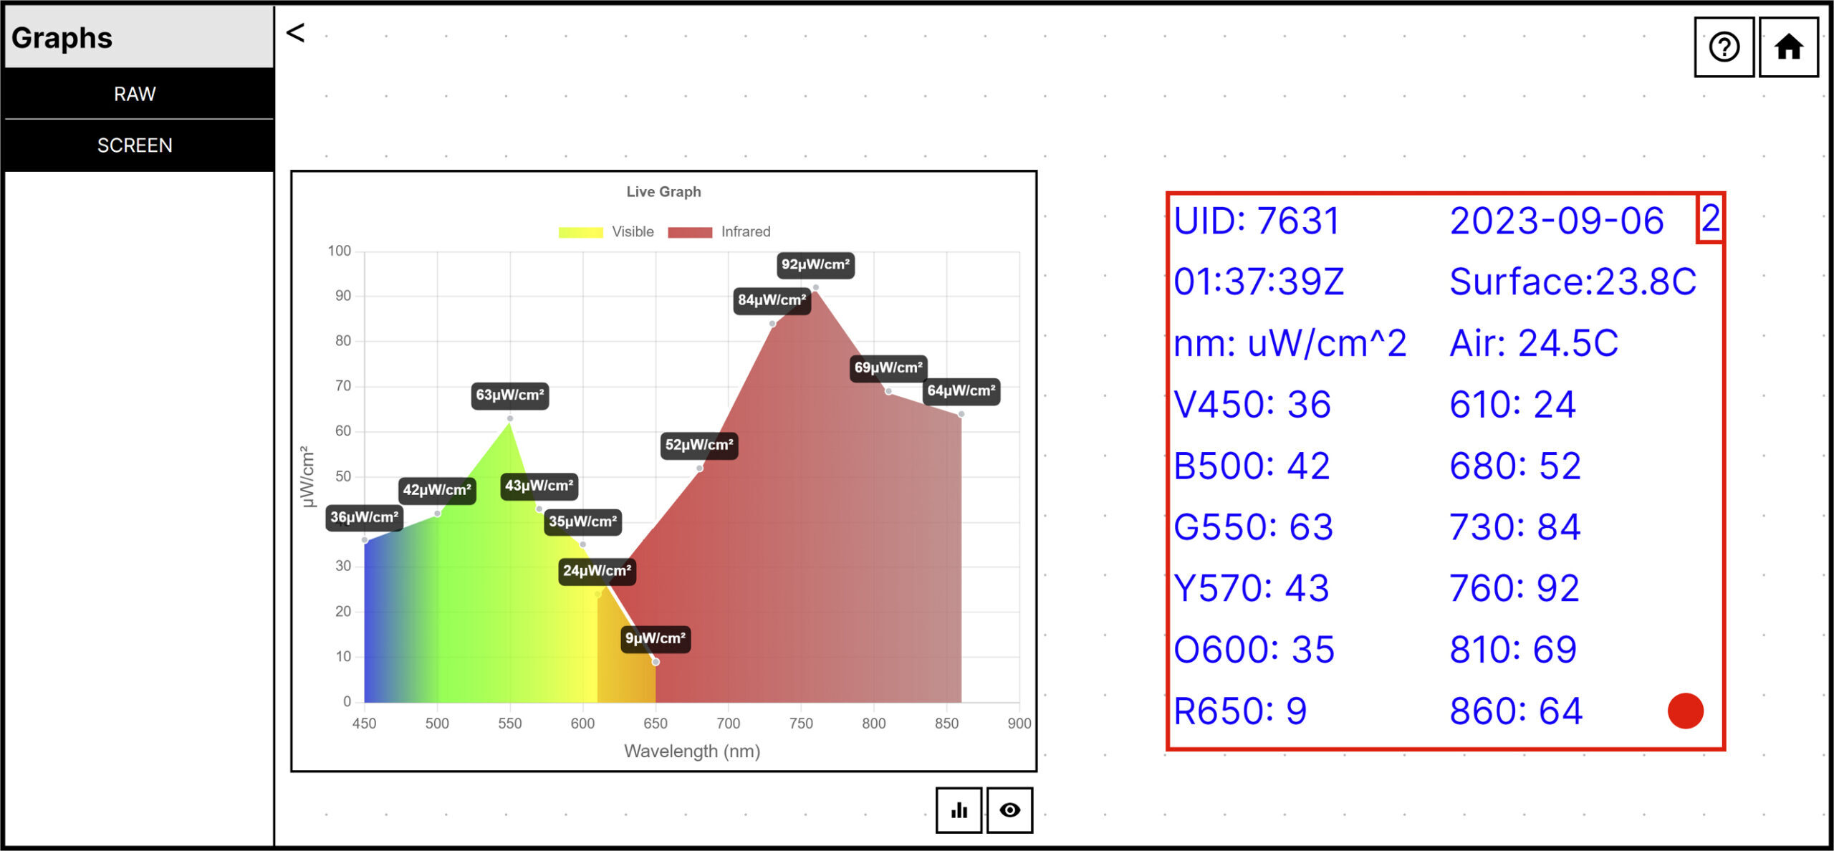1834x851 pixels.
Task: Click the UID: 7631 text entry
Action: (x=1256, y=221)
